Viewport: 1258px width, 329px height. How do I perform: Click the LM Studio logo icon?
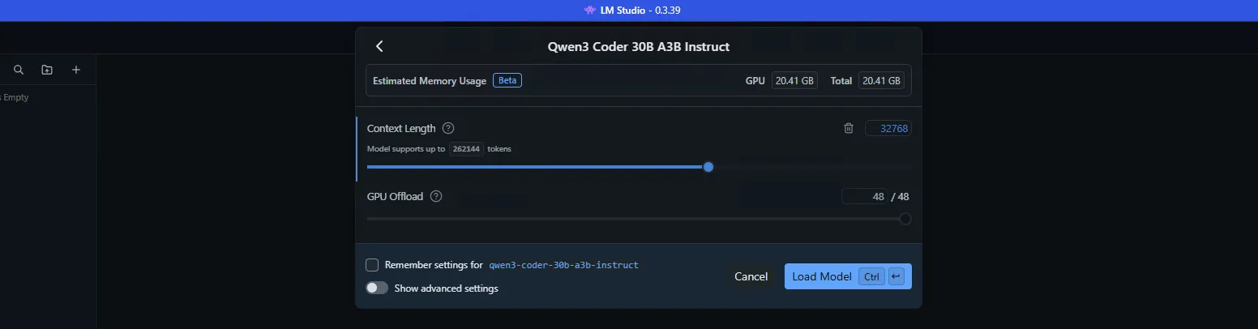pyautogui.click(x=589, y=11)
